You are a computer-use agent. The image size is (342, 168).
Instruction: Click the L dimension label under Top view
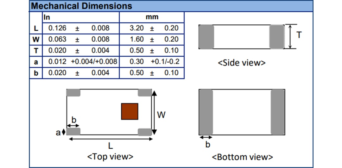(x=111, y=146)
